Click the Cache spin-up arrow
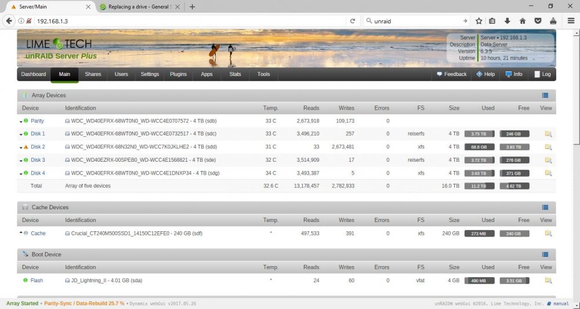The height and width of the screenshot is (309, 580). [21, 233]
